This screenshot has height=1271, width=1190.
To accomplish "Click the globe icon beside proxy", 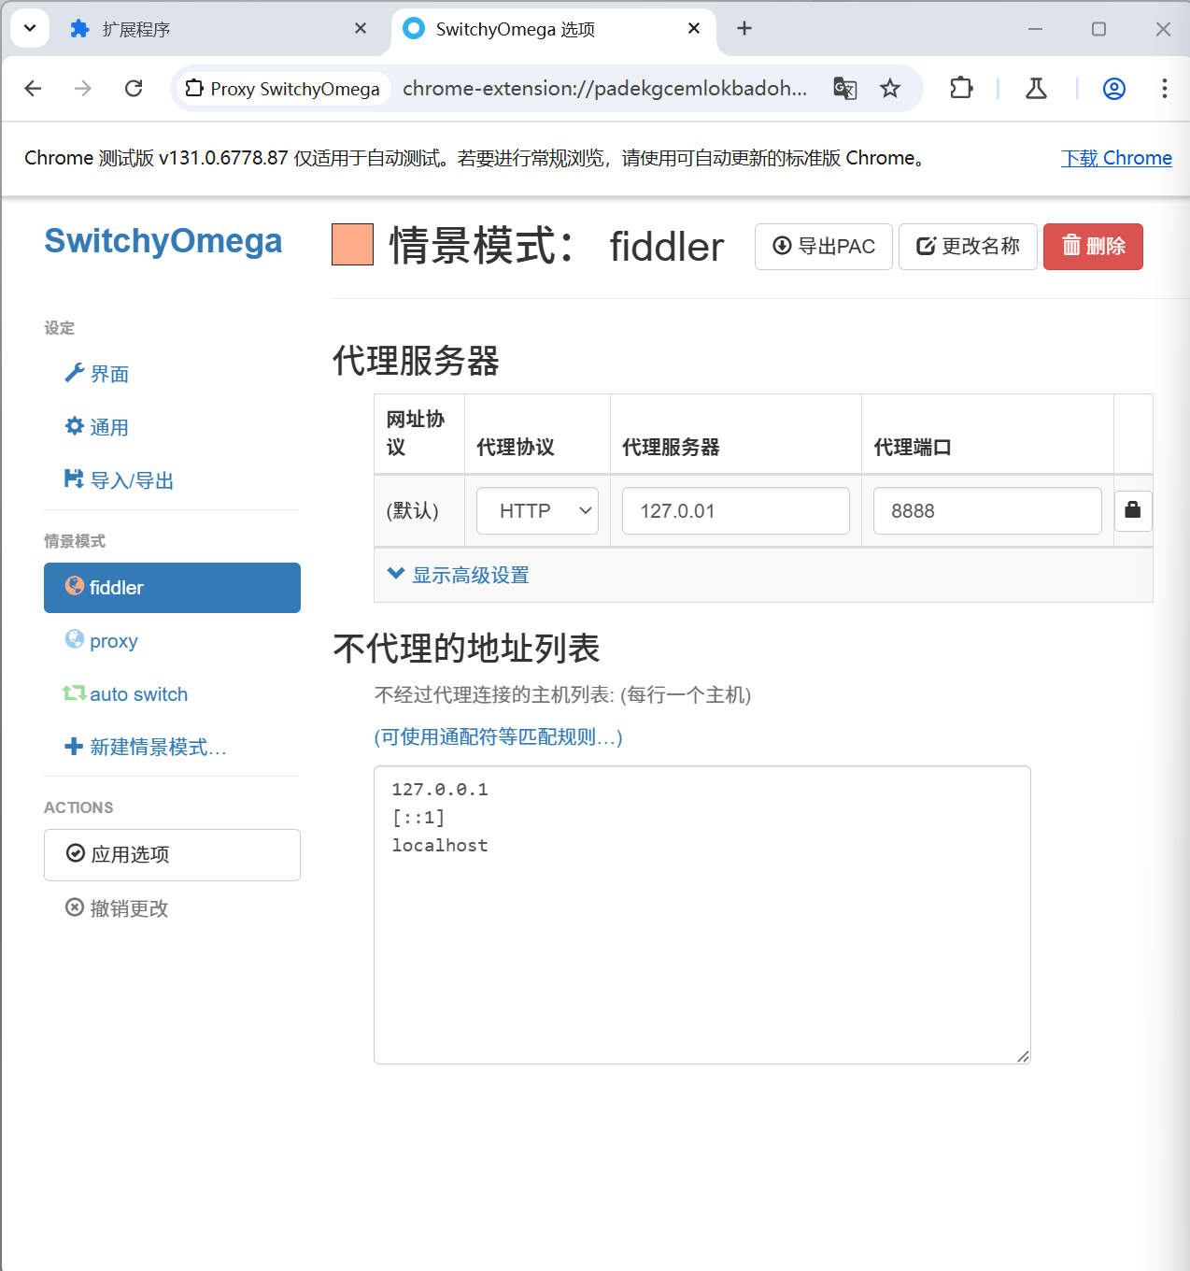I will click(x=75, y=639).
